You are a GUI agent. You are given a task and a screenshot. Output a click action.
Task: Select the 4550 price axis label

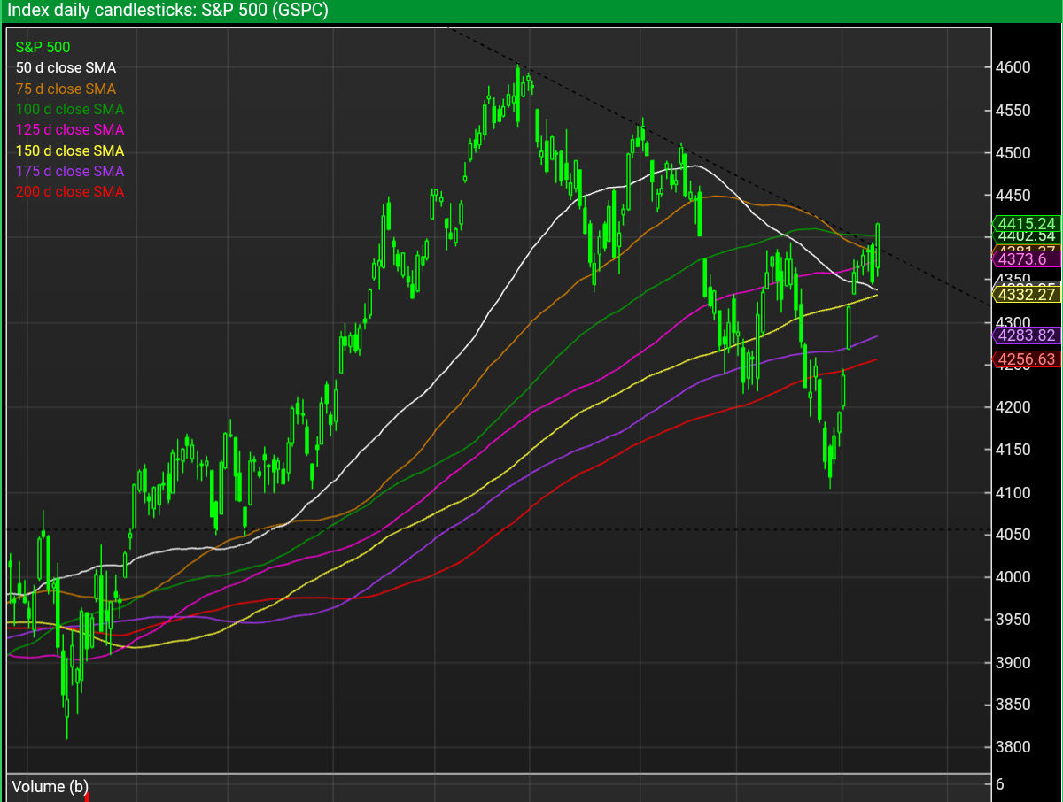[1013, 111]
